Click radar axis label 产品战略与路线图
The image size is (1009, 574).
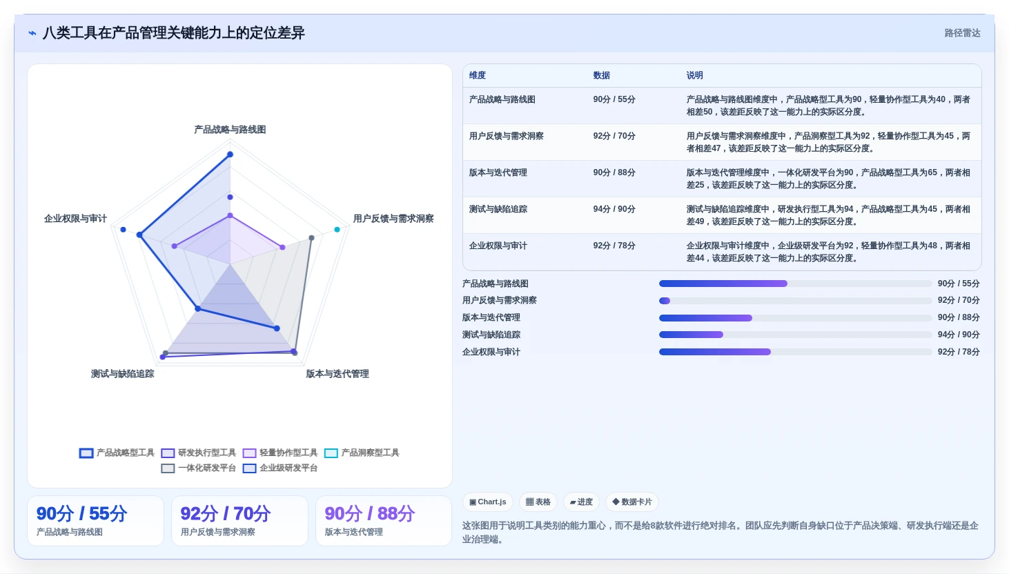coord(230,130)
